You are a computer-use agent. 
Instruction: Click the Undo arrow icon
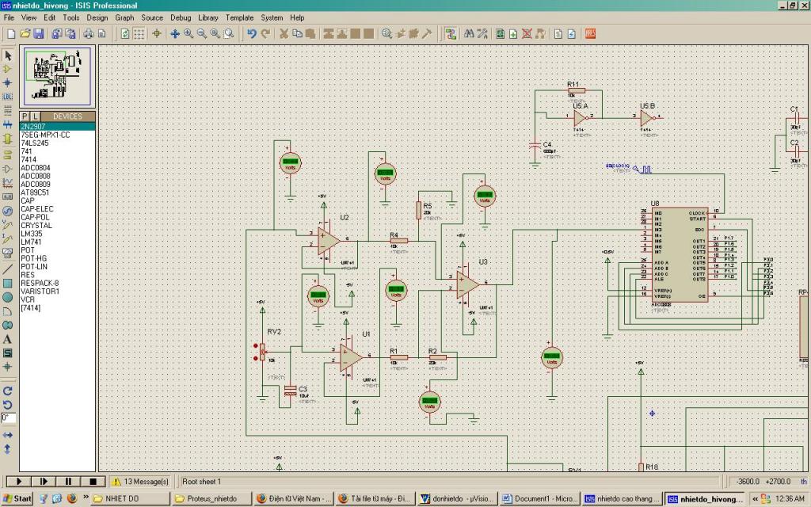[x=252, y=33]
